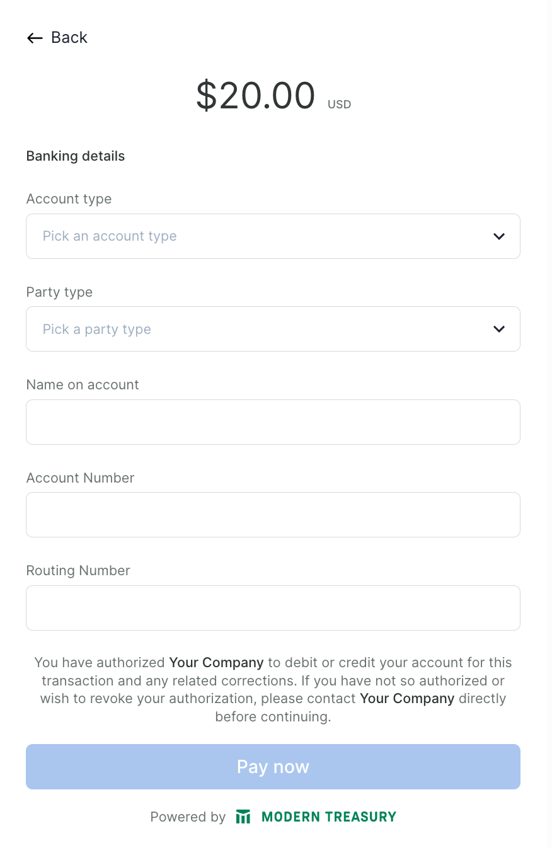Click the green Modern Treasury wordmark
Image resolution: width=552 pixels, height=848 pixels.
[329, 816]
